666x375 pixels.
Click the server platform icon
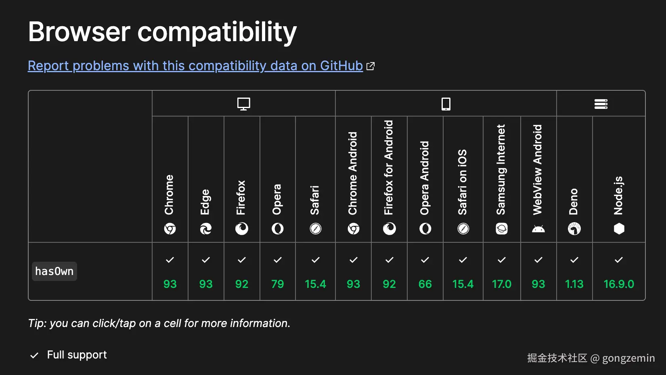click(601, 104)
